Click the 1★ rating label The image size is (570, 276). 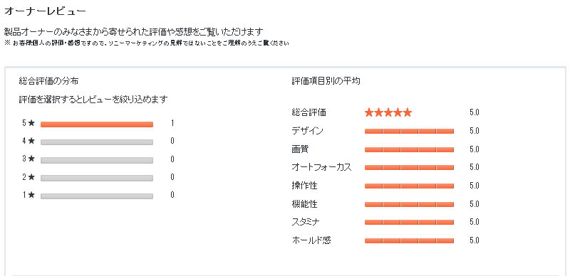pyautogui.click(x=28, y=195)
